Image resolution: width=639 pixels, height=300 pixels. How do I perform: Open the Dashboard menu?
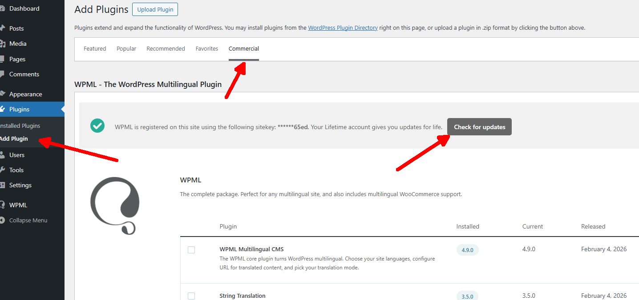pos(24,8)
